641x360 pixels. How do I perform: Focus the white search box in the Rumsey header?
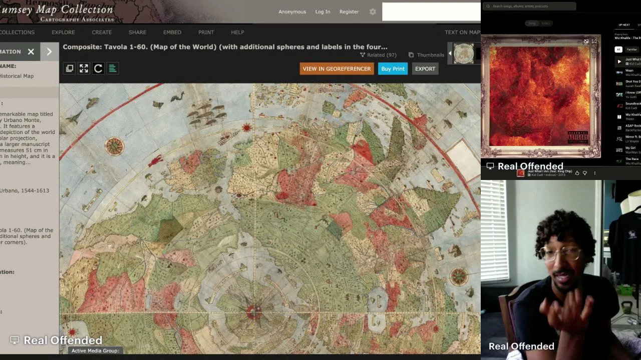pos(431,12)
